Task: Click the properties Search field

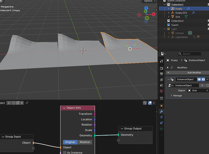Action: coord(190,54)
